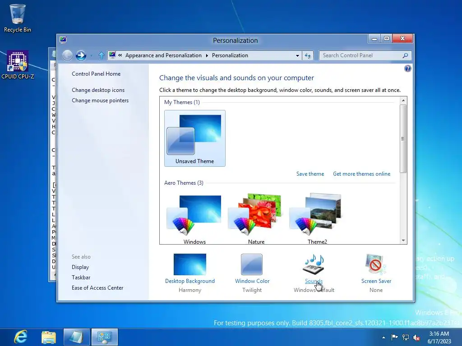Image resolution: width=462 pixels, height=346 pixels.
Task: Click the Back navigation arrow
Action: point(68,55)
